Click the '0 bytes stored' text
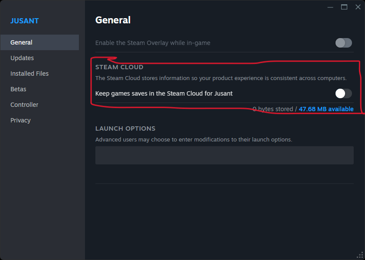Image resolution: width=365 pixels, height=260 pixels. click(273, 109)
